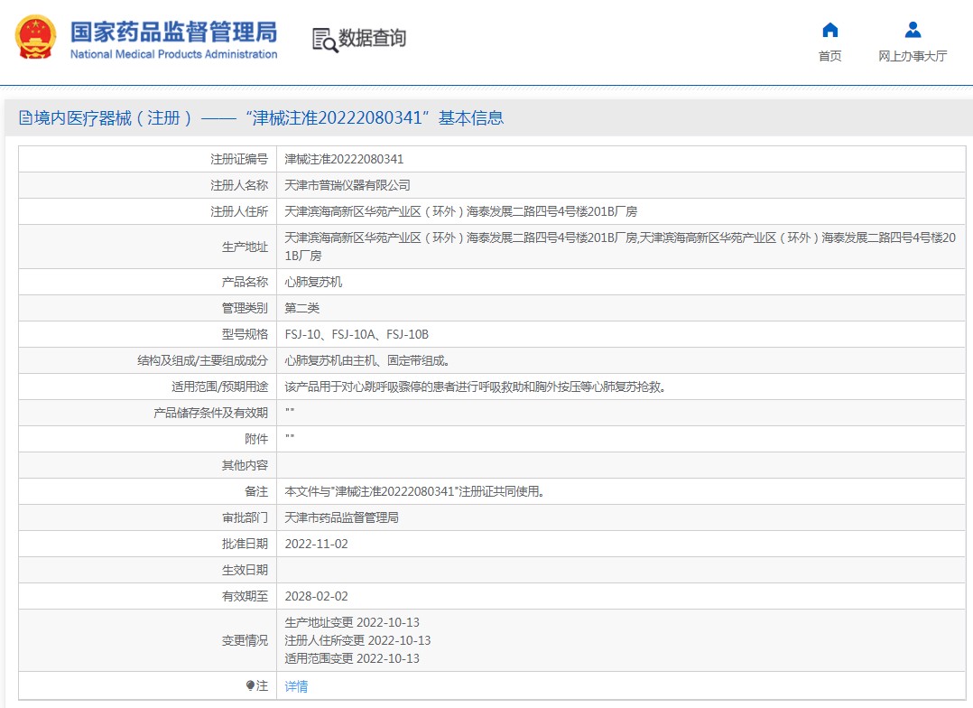This screenshot has height=708, width=973.
Task: Click the 变更情况 row label
Action: coord(245,640)
